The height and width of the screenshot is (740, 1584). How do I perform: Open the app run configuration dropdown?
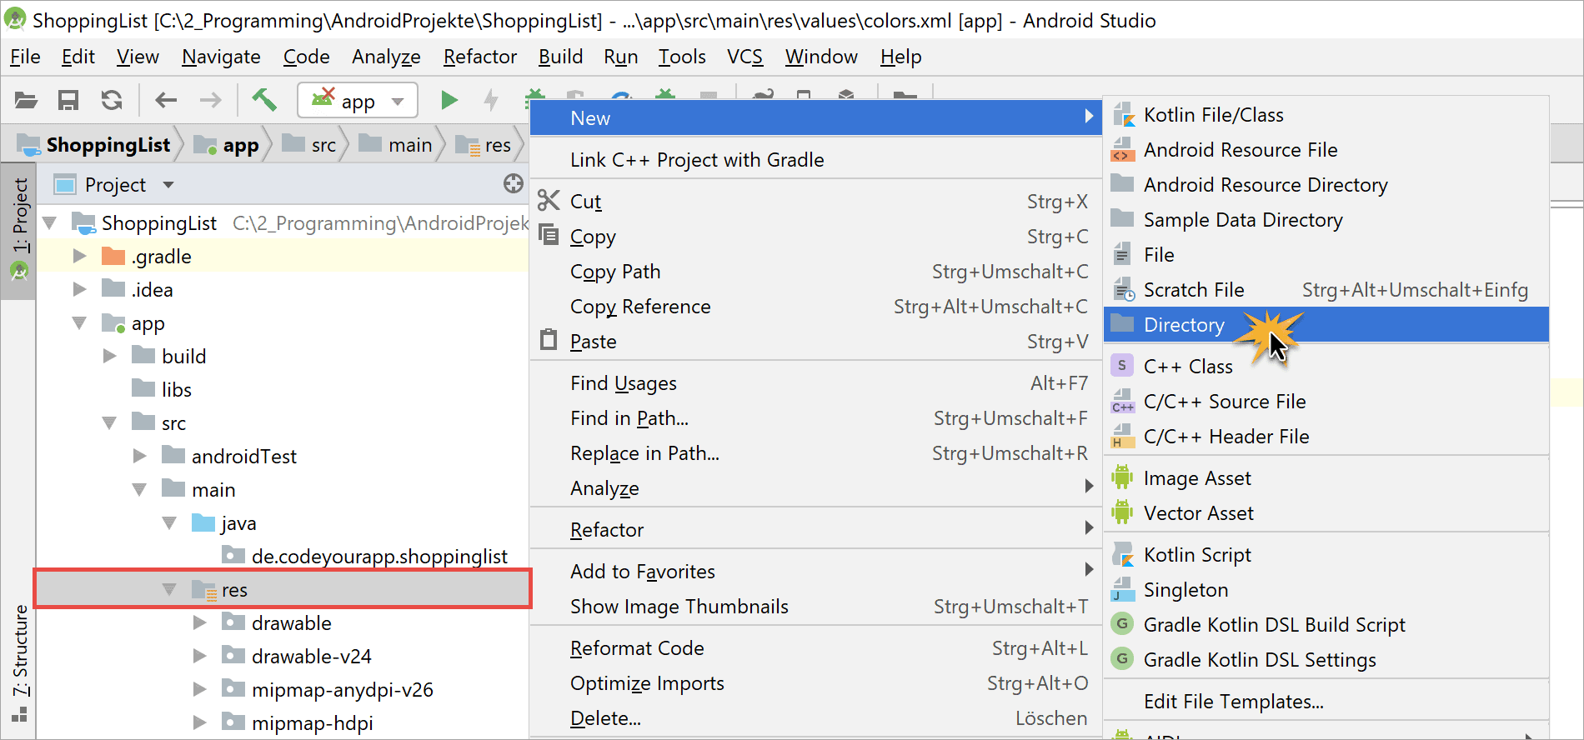tap(358, 101)
